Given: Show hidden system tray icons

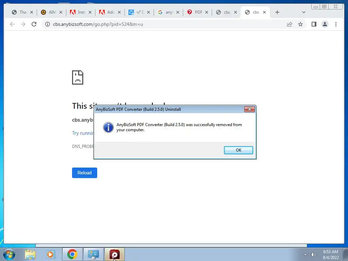Looking at the screenshot, I should pyautogui.click(x=306, y=255).
